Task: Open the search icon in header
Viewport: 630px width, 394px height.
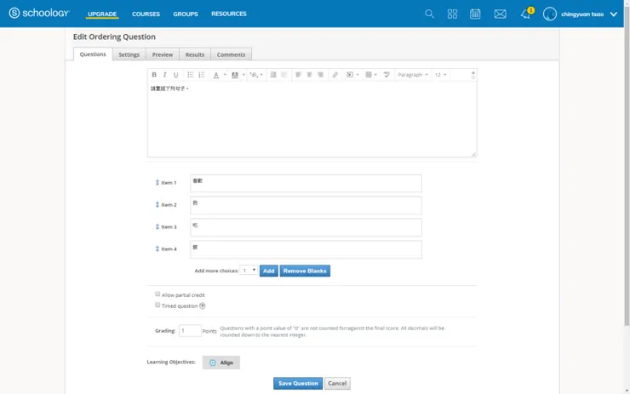Action: tap(430, 14)
